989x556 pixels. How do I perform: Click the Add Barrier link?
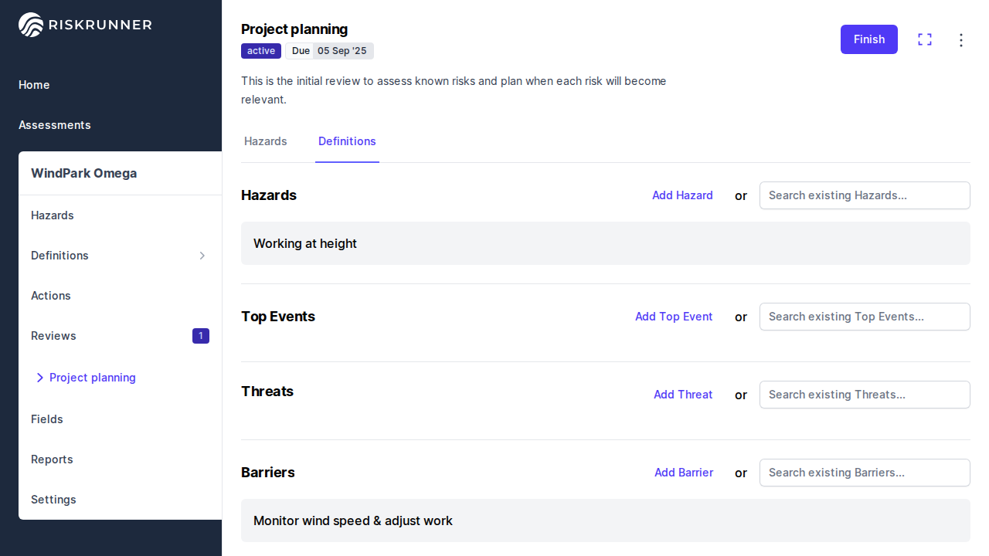tap(684, 473)
